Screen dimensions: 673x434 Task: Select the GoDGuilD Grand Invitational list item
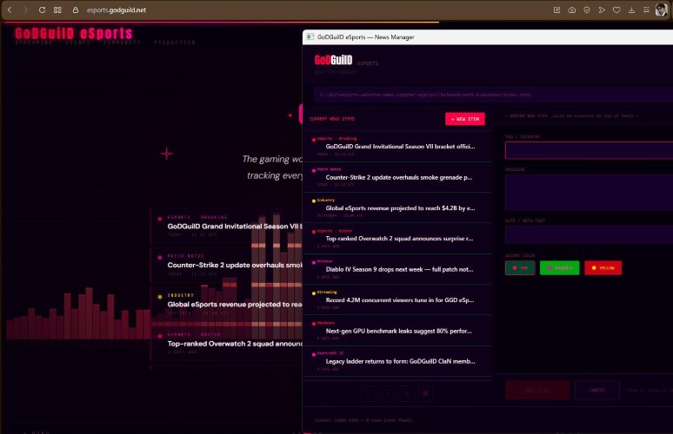click(397, 146)
